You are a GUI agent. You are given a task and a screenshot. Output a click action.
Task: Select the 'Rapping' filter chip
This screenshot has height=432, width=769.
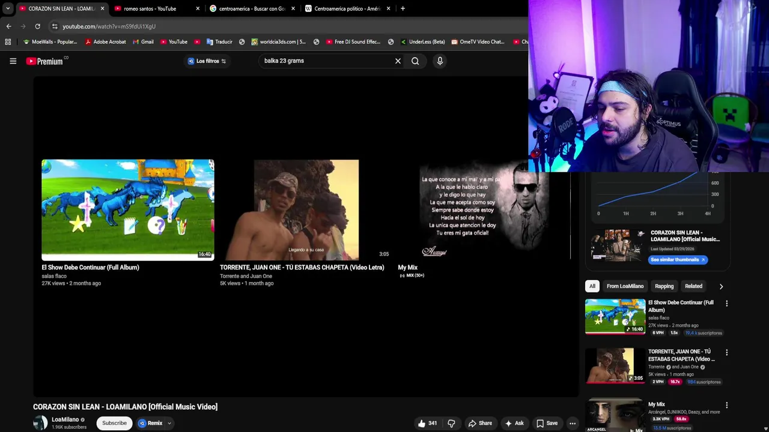664,286
